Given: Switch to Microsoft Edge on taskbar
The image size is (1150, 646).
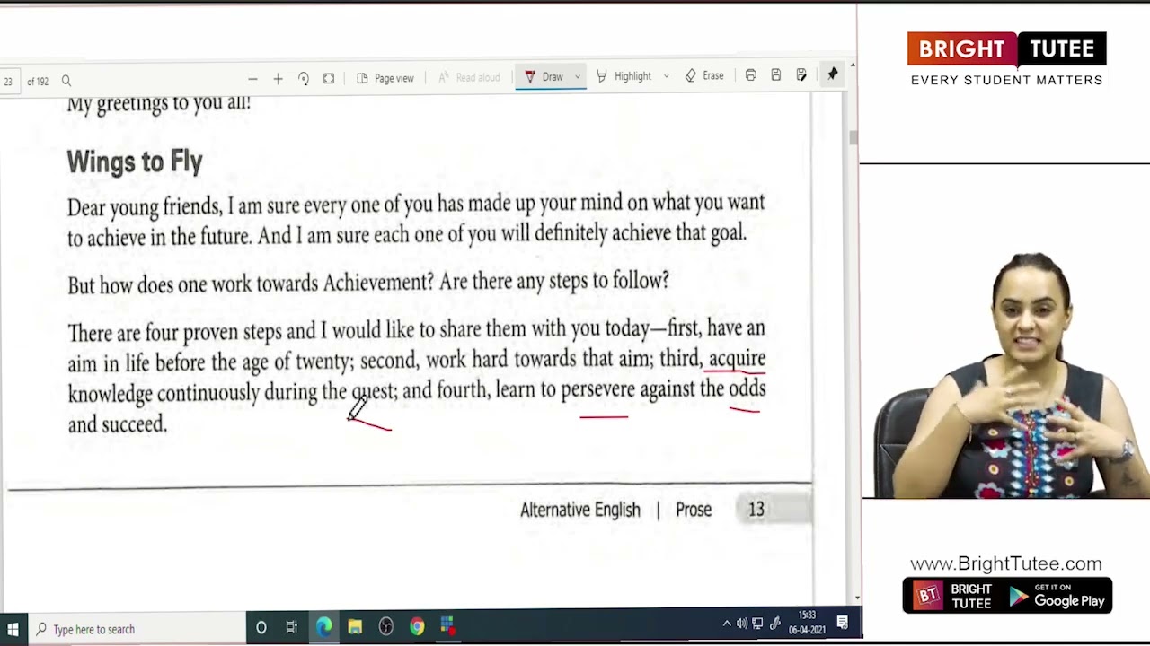Looking at the screenshot, I should tap(323, 627).
